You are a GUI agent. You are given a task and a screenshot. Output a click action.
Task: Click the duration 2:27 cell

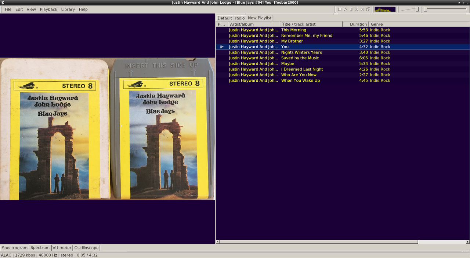[x=364, y=75]
